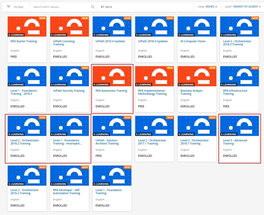Click Orchestrator 2017.1 Training thumbnail

point(154,126)
